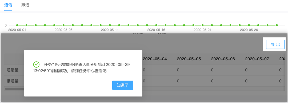Select chart point above 2020-05-11
The width and height of the screenshot is (288, 103).
(x=110, y=25)
